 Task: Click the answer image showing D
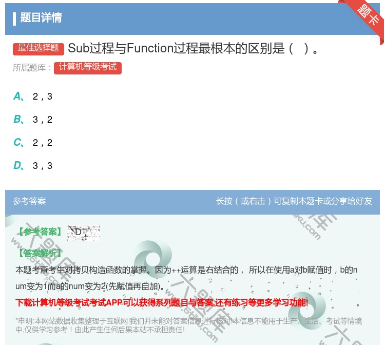tap(84, 233)
